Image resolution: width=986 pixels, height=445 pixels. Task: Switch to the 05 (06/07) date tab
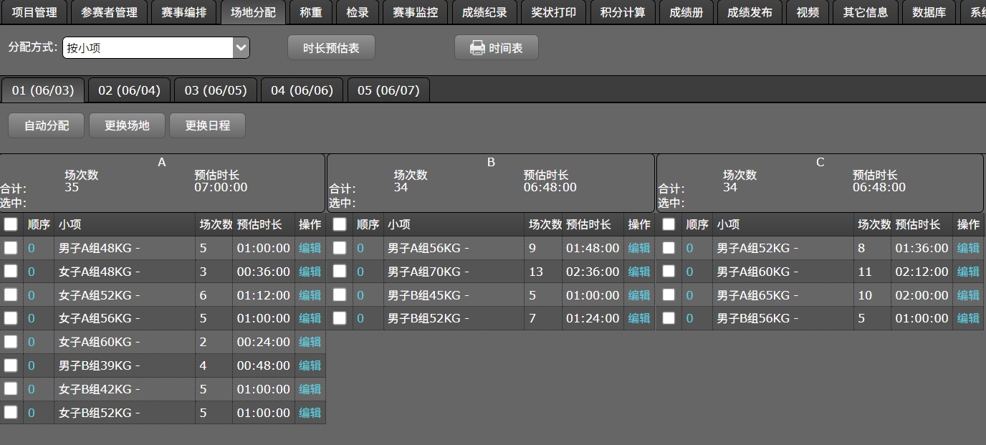[x=388, y=90]
